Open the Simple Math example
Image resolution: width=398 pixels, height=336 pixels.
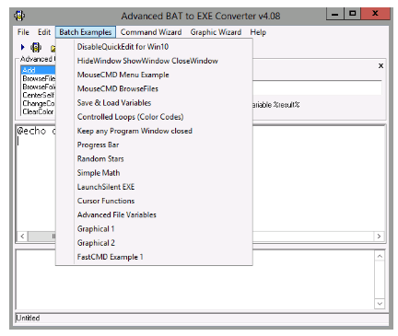coord(154,173)
